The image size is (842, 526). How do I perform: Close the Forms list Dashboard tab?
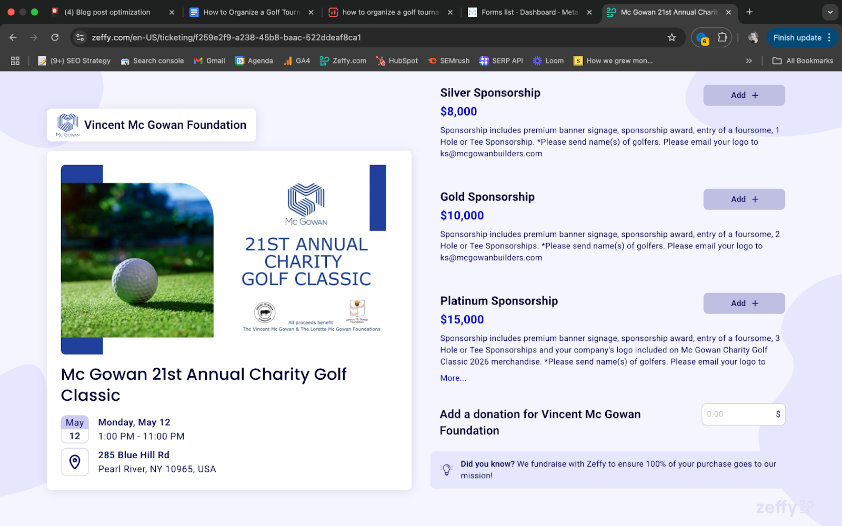pyautogui.click(x=589, y=12)
